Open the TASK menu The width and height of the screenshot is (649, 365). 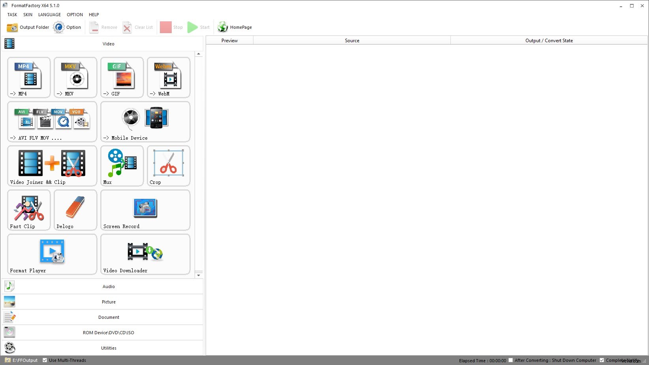click(12, 15)
